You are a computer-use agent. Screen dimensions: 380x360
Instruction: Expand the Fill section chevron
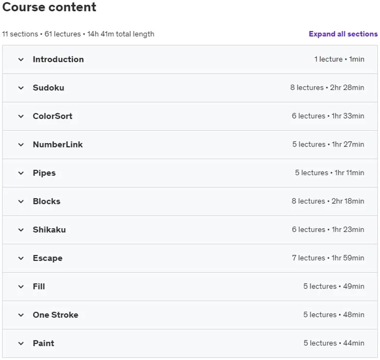click(21, 287)
